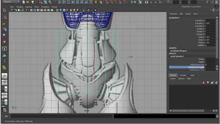Select the pCylinderShape2 shape node
Viewport: 220px width, 124px height.
tap(179, 51)
